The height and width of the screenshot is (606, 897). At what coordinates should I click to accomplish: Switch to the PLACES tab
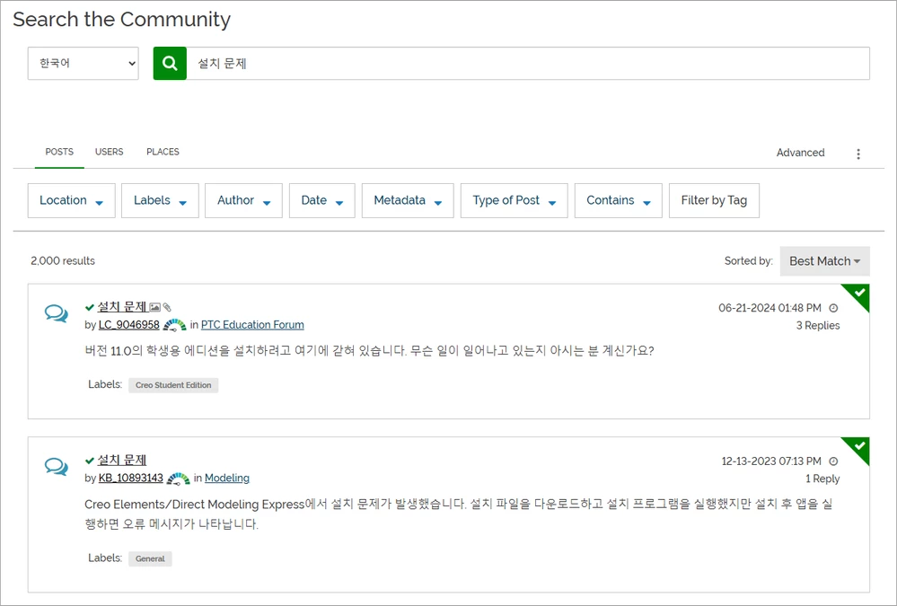pyautogui.click(x=163, y=152)
